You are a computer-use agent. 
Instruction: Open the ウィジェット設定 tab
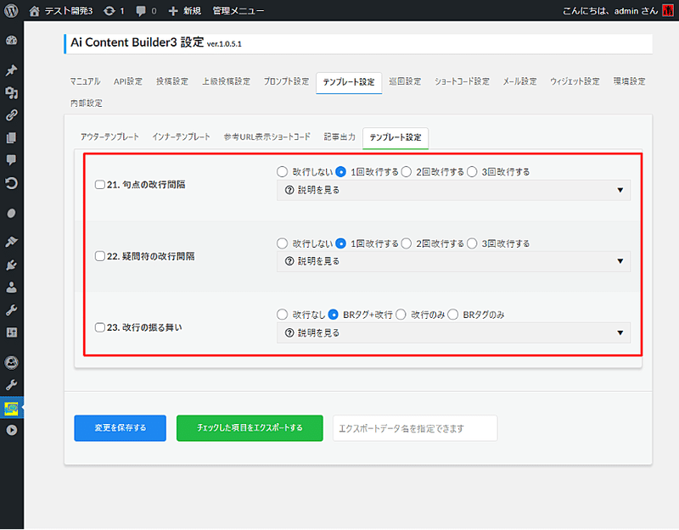pos(575,81)
